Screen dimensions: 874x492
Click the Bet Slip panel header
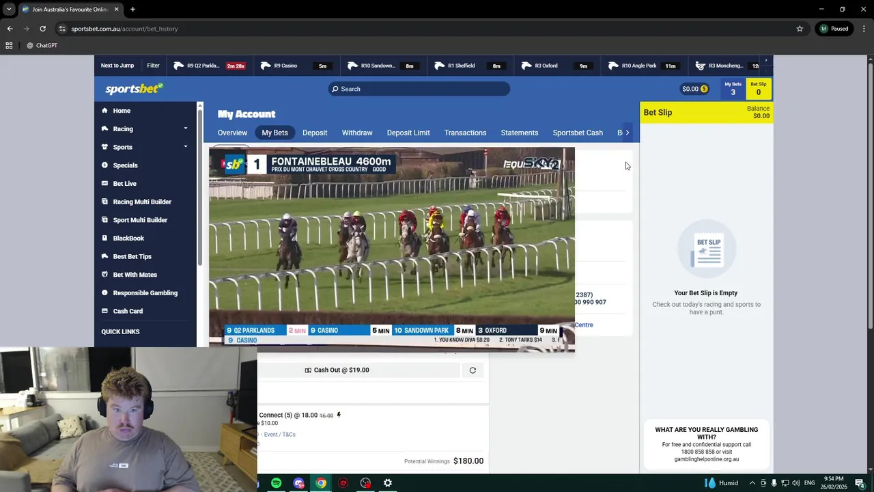[x=706, y=113]
